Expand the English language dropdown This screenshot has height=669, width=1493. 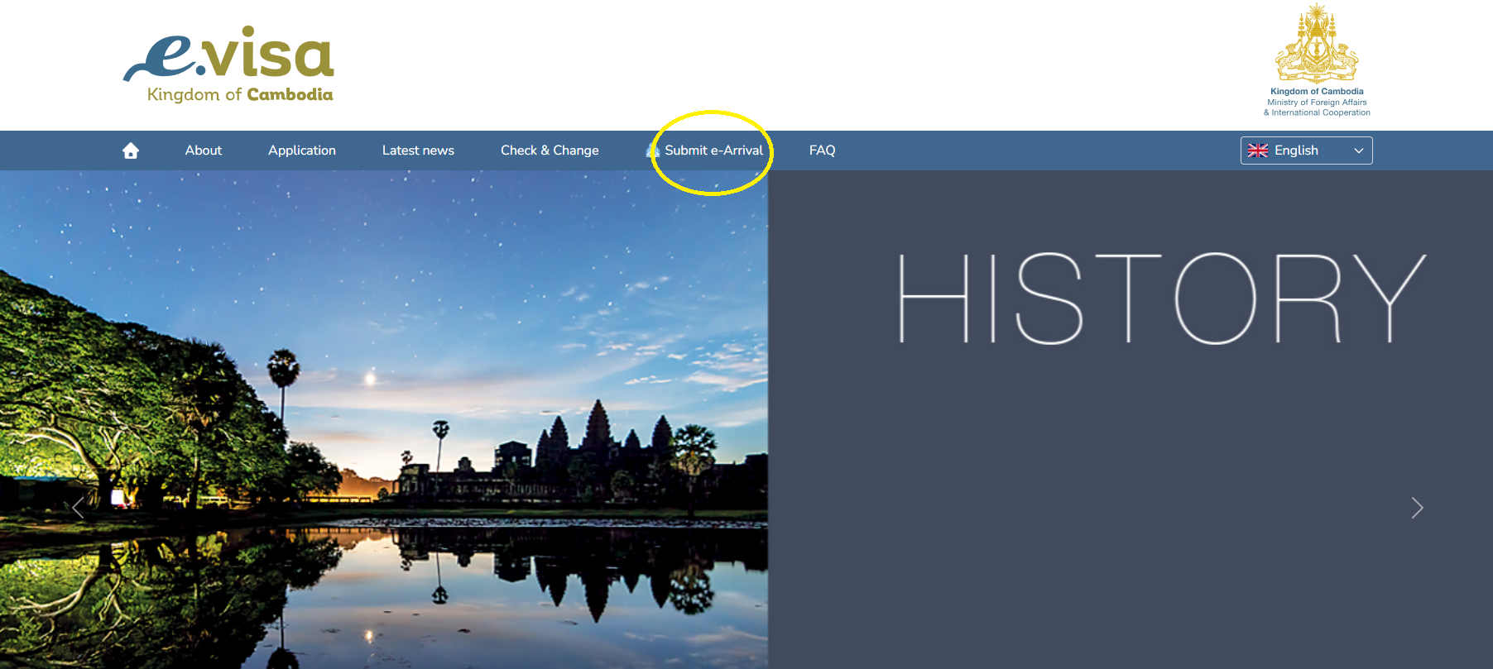(1306, 151)
